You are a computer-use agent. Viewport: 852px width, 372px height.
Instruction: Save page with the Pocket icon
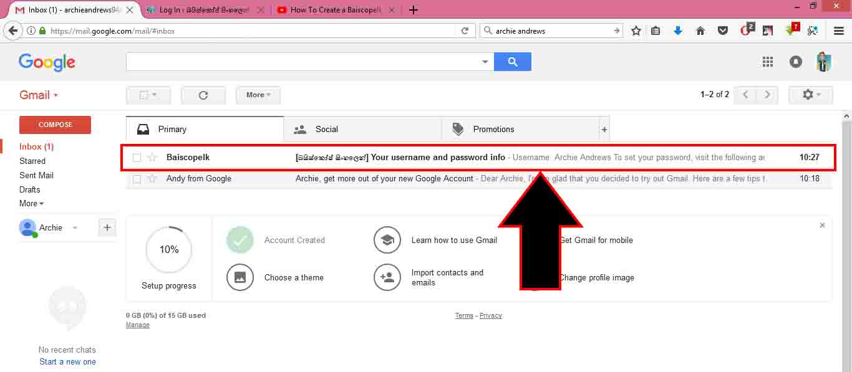tap(723, 31)
